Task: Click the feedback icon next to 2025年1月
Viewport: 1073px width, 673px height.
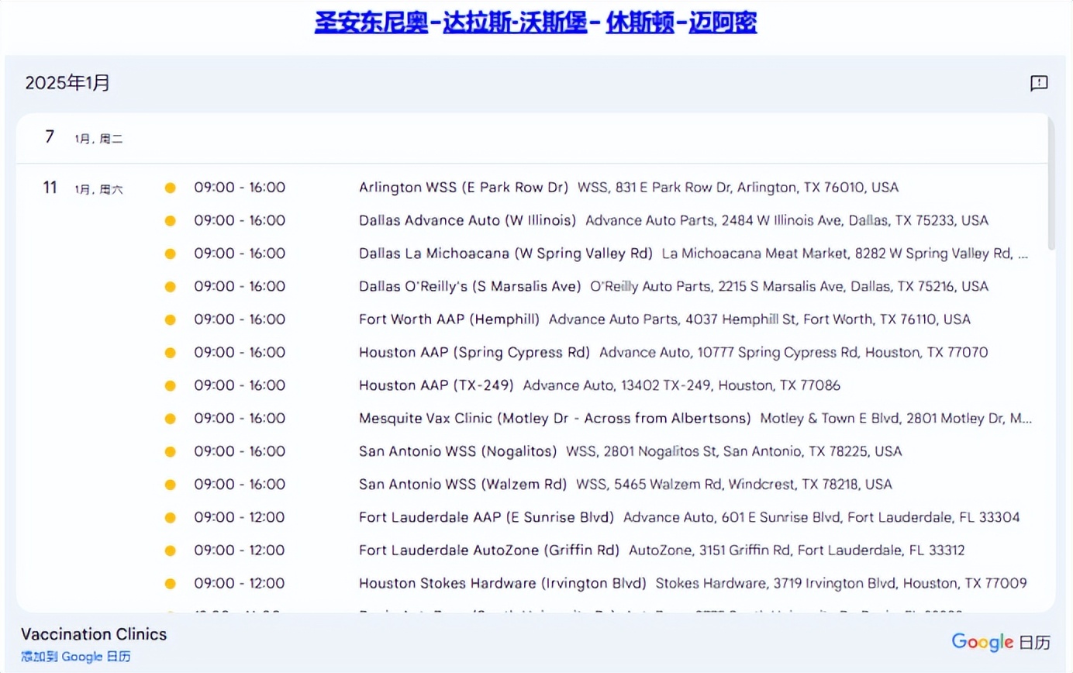Action: [x=1039, y=83]
